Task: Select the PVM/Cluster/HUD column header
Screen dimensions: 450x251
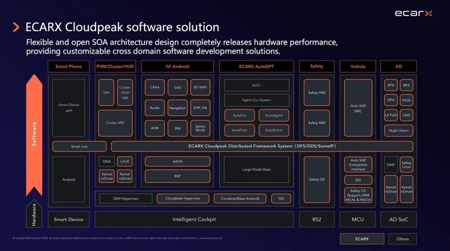Action: pos(115,67)
